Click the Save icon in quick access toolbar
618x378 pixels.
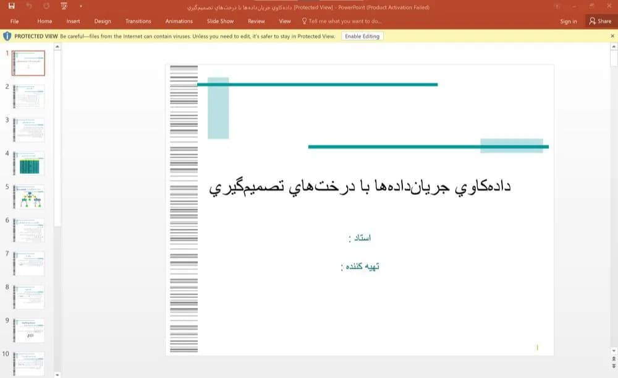[x=11, y=6]
